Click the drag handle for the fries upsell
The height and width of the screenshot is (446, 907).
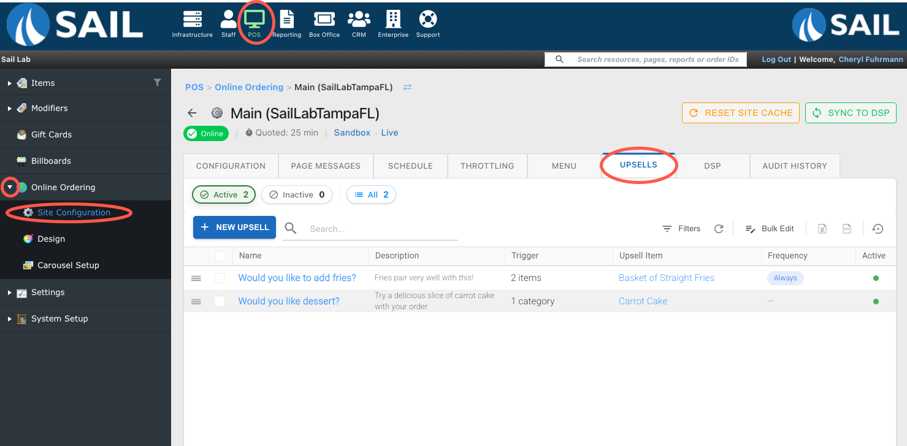click(x=196, y=278)
